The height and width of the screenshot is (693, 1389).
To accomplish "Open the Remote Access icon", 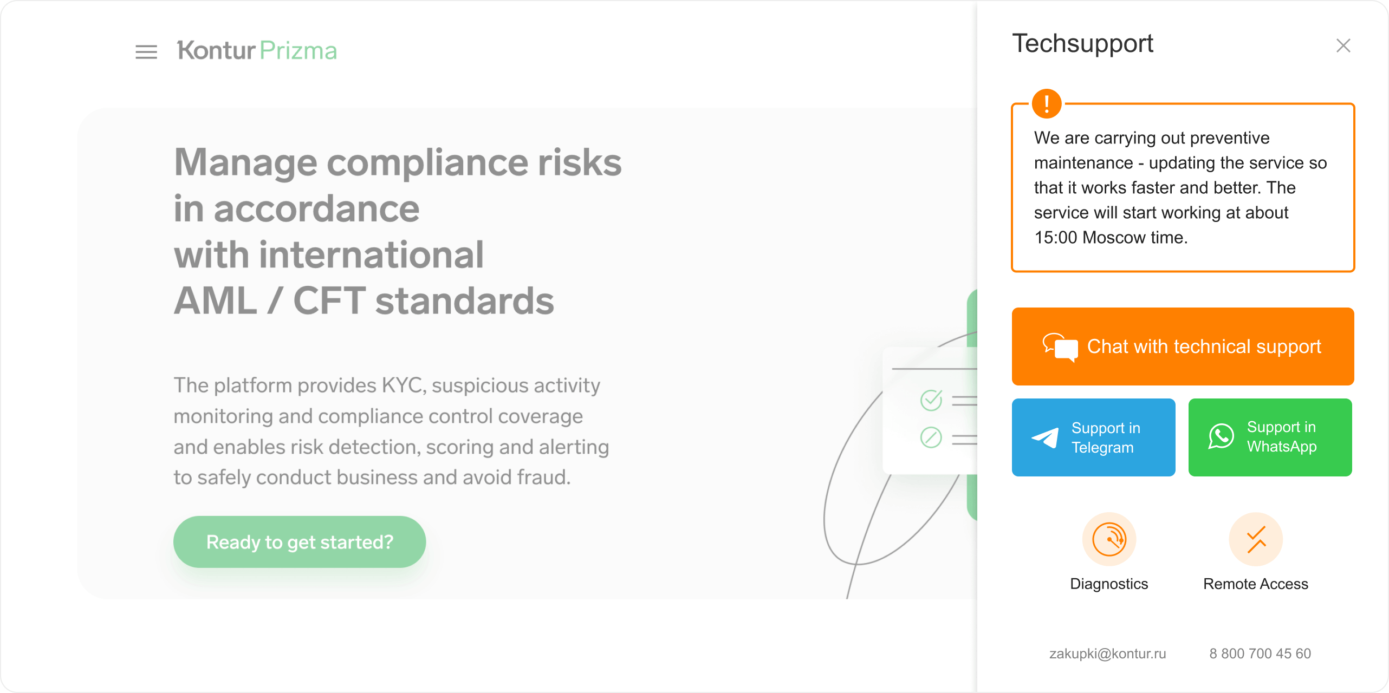I will (1256, 539).
